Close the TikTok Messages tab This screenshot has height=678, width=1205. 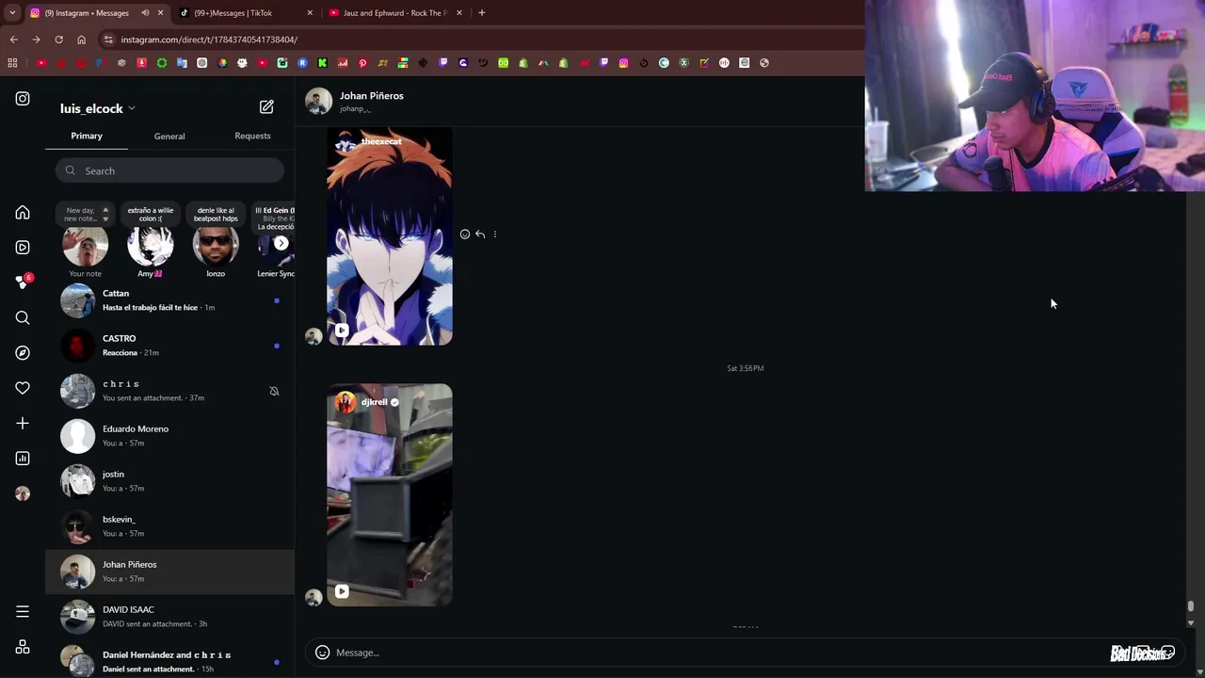pyautogui.click(x=310, y=13)
